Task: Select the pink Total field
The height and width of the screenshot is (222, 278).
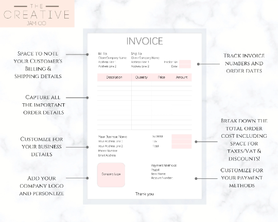Action: tap(182, 146)
